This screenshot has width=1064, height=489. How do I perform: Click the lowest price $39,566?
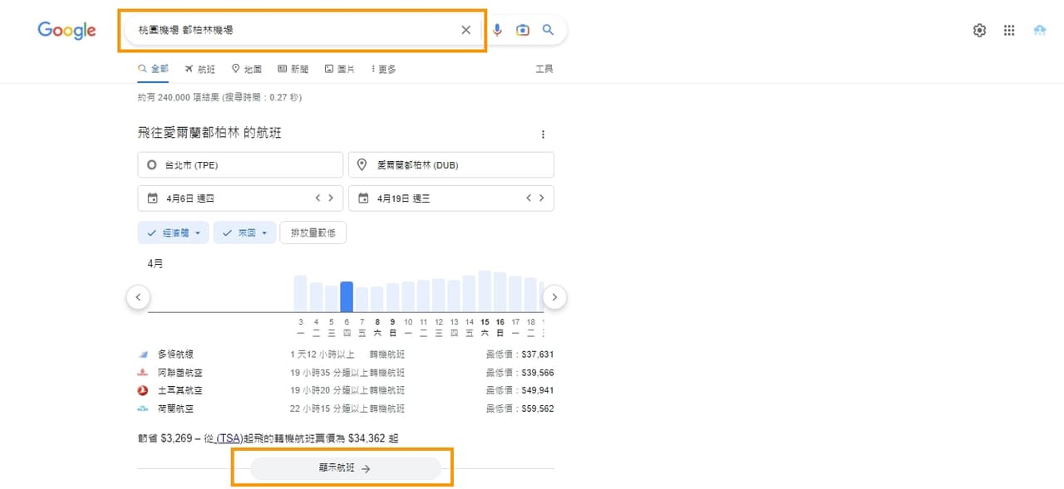tap(538, 372)
